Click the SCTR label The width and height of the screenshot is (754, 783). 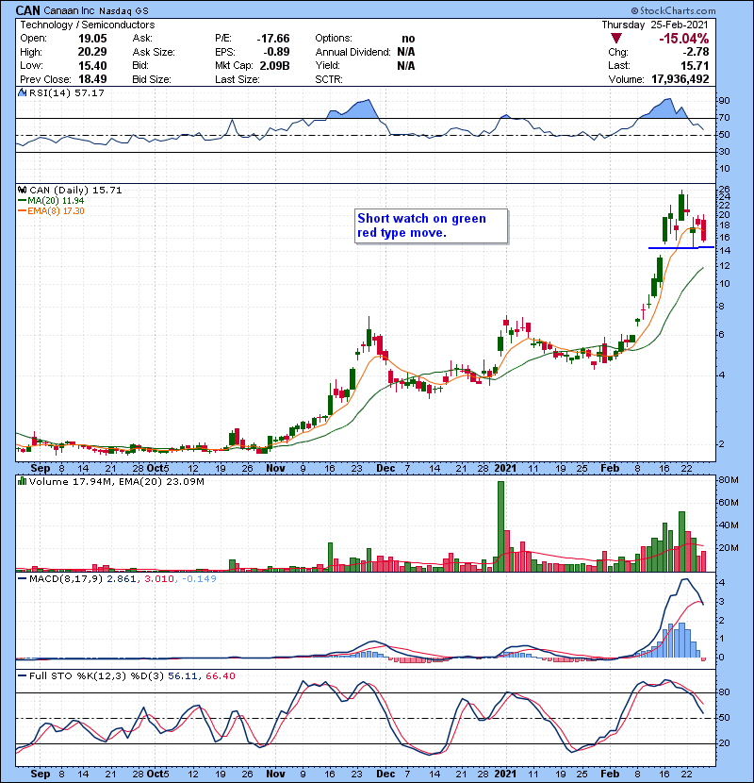(x=329, y=79)
